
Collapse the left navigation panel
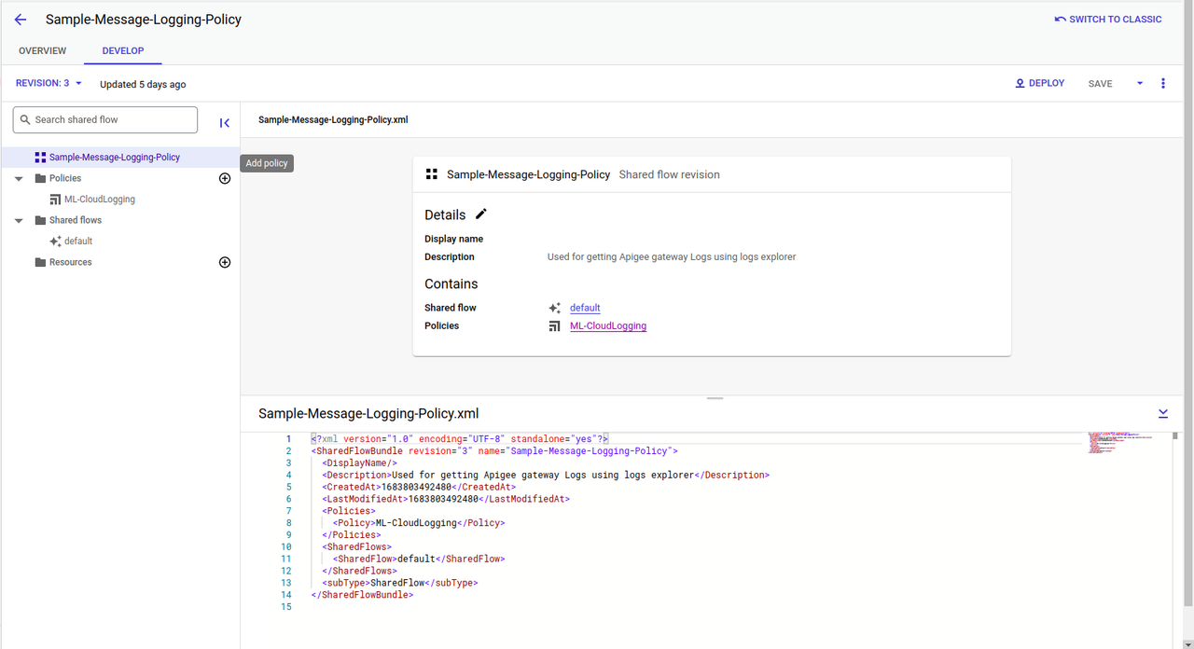coord(225,123)
